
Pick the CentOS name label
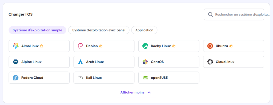(157, 62)
